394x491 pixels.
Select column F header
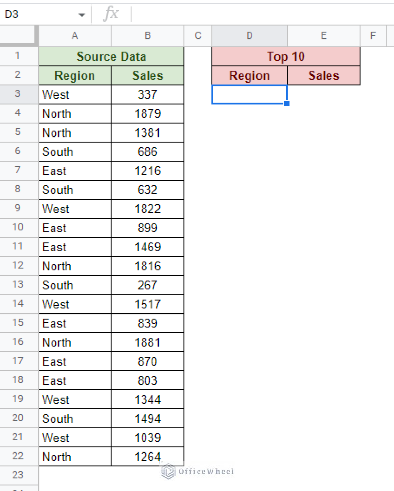[x=373, y=35]
